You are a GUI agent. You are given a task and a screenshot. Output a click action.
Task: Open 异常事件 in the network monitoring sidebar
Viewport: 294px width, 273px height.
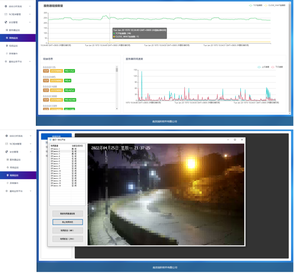[14, 54]
